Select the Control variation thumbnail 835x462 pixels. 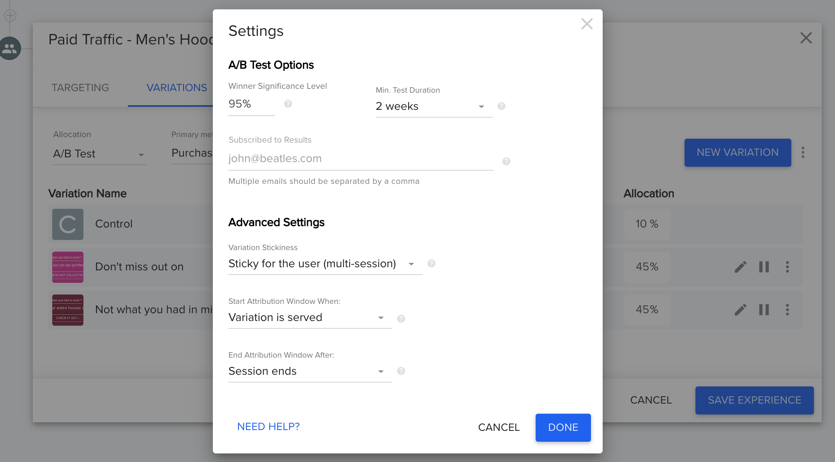click(68, 224)
